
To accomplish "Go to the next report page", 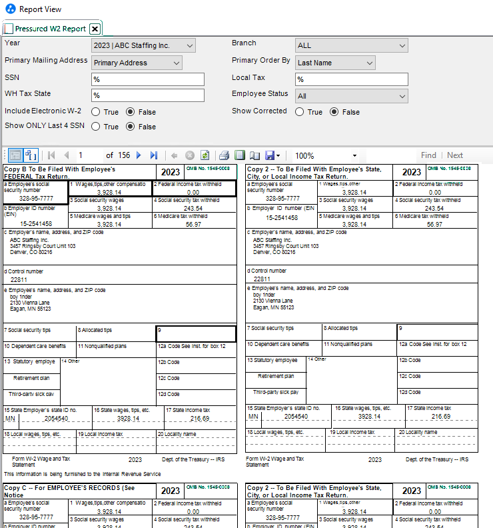I will point(139,155).
